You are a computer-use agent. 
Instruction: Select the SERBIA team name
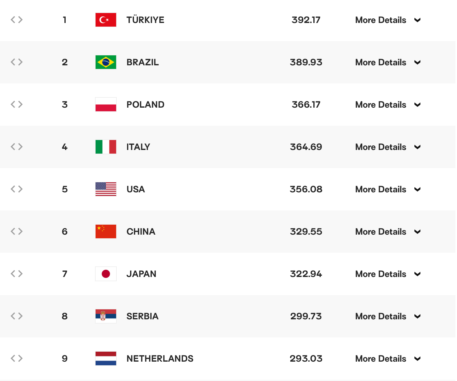(x=142, y=316)
